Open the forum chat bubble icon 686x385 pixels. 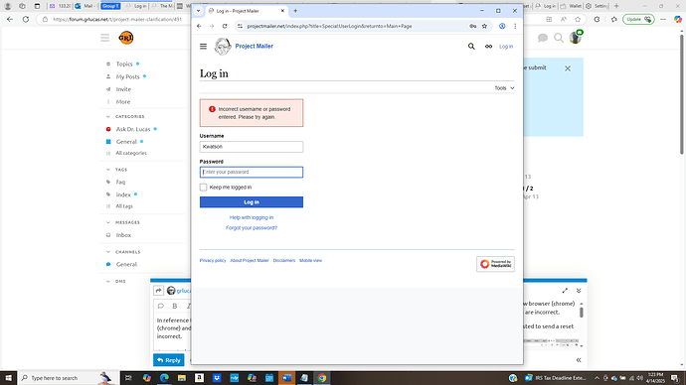(543, 38)
